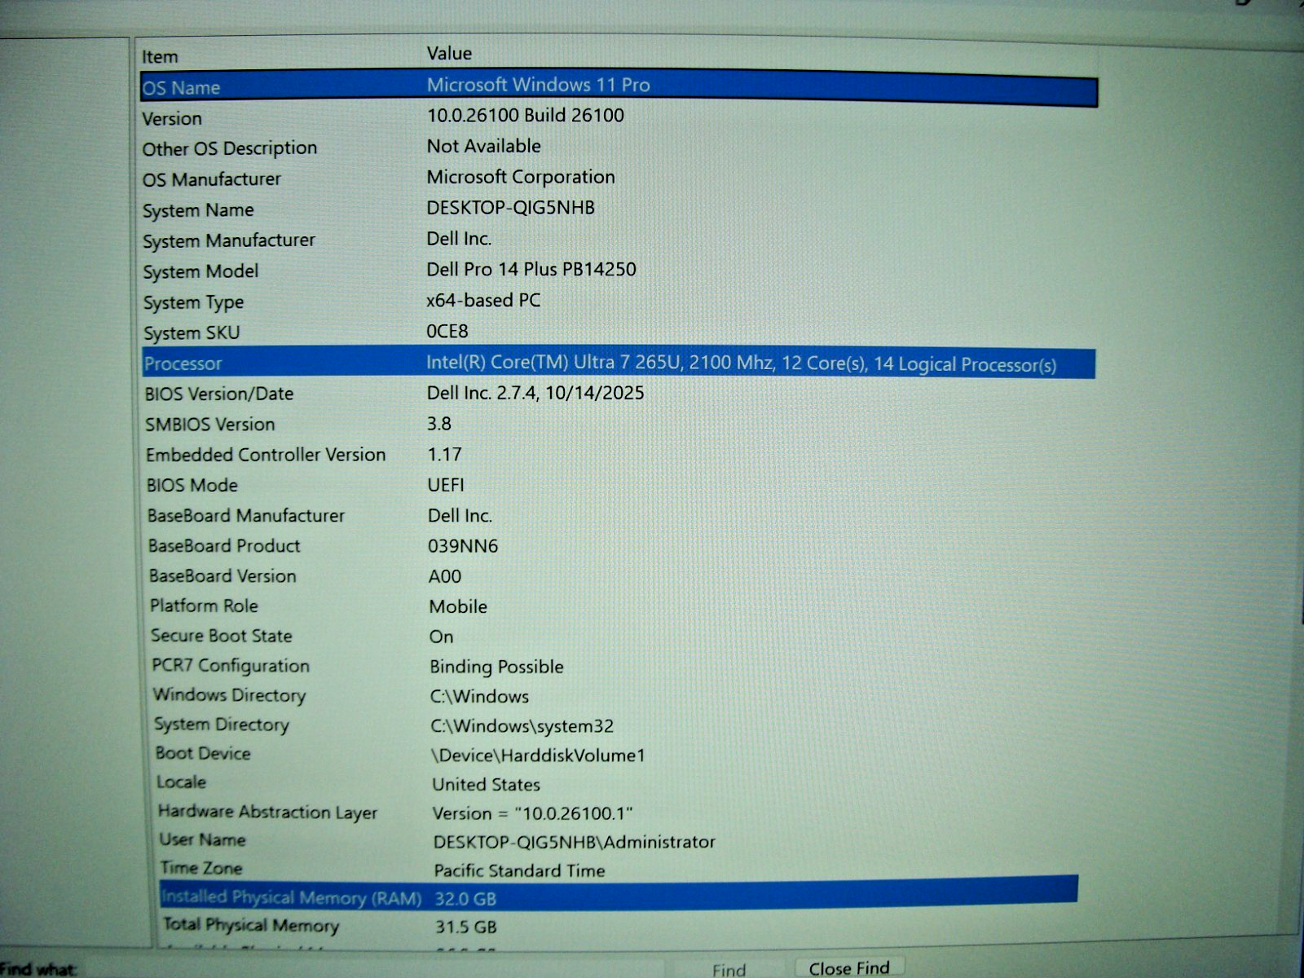Screen dimensions: 1304x978
Task: Click the Item column header
Action: pos(160,57)
